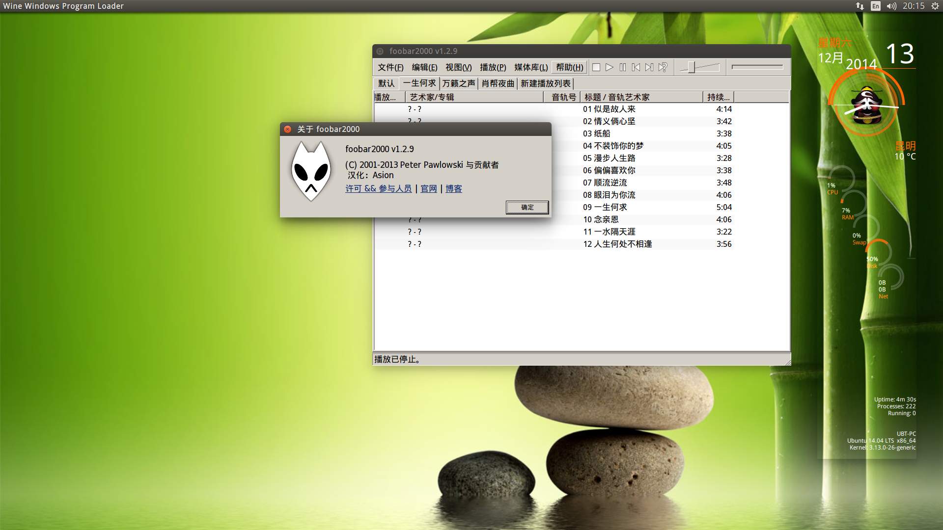The height and width of the screenshot is (530, 943).
Task: Open the sound volume indicator
Action: coord(891,6)
